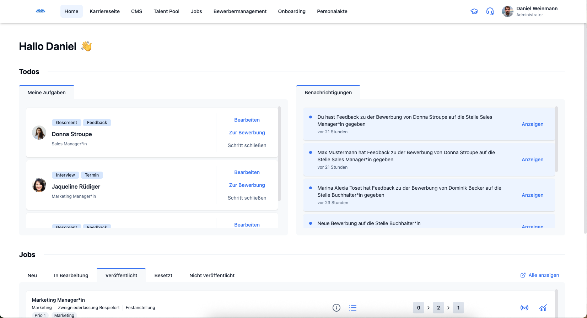587x318 pixels.
Task: Switch to the Besetzt jobs tab
Action: (163, 275)
